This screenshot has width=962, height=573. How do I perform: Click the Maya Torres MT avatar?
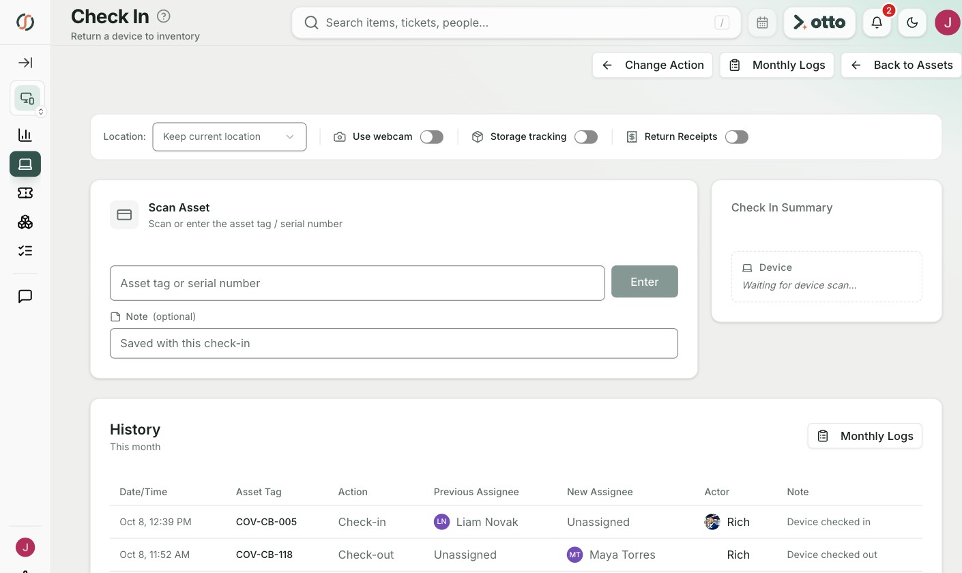tap(574, 555)
